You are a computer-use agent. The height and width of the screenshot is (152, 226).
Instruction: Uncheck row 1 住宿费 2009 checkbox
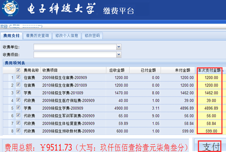(x=18, y=77)
